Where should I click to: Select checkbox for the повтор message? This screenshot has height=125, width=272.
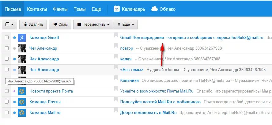7,48
